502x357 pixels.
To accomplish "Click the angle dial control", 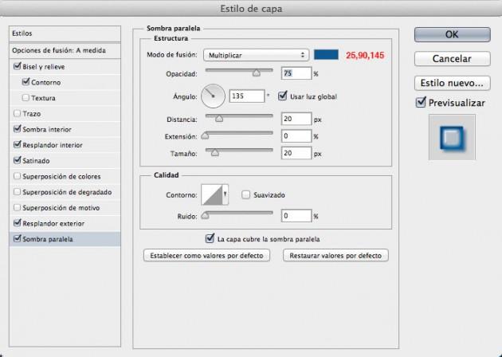I will click(213, 96).
